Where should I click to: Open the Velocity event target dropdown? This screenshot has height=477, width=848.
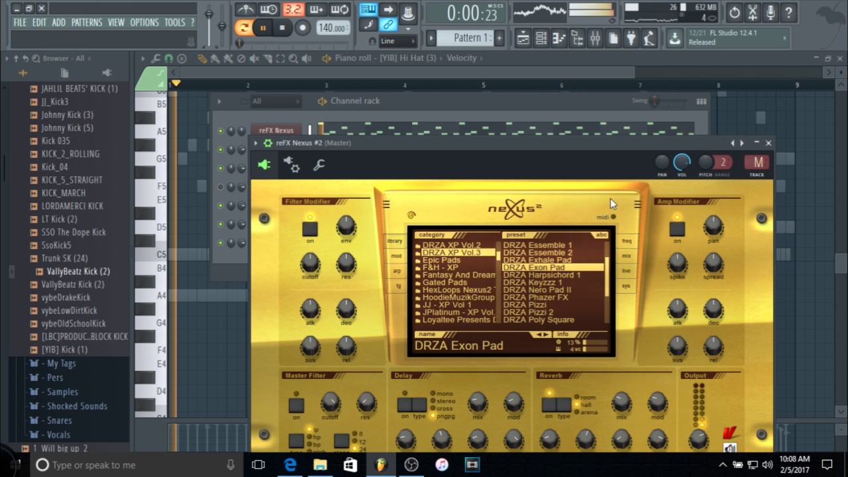461,58
